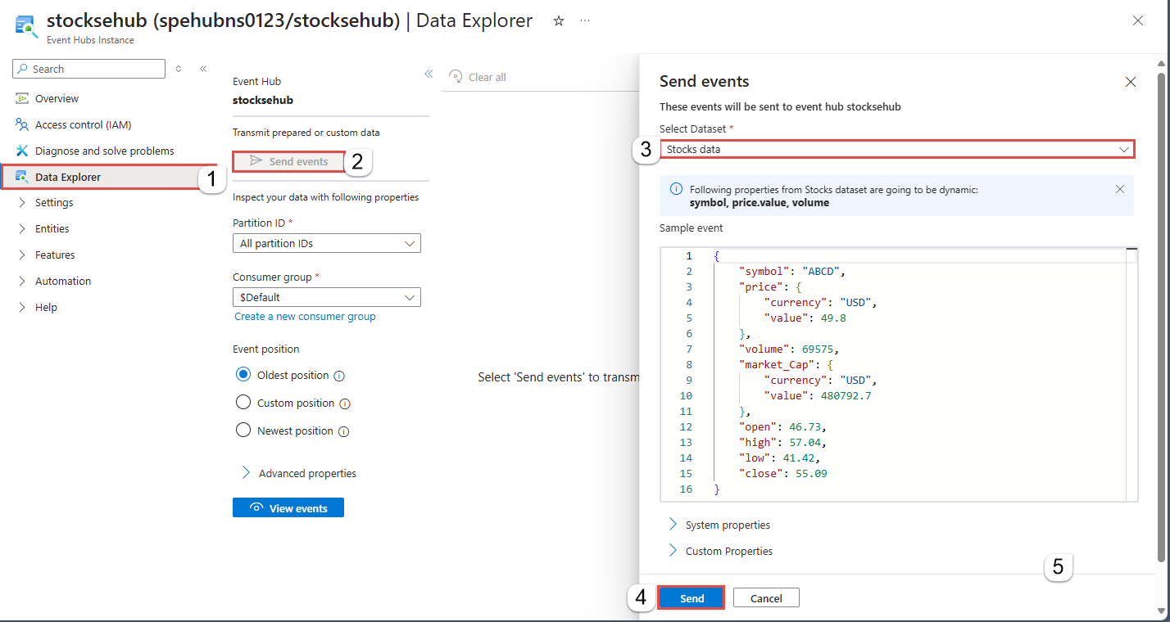Click the blue Send button
This screenshot has height=622, width=1170.
[692, 598]
